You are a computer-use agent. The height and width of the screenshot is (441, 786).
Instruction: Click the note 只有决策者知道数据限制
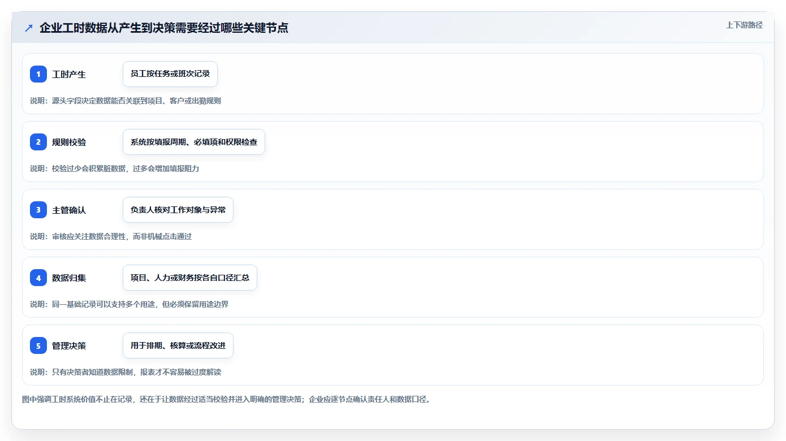click(126, 372)
